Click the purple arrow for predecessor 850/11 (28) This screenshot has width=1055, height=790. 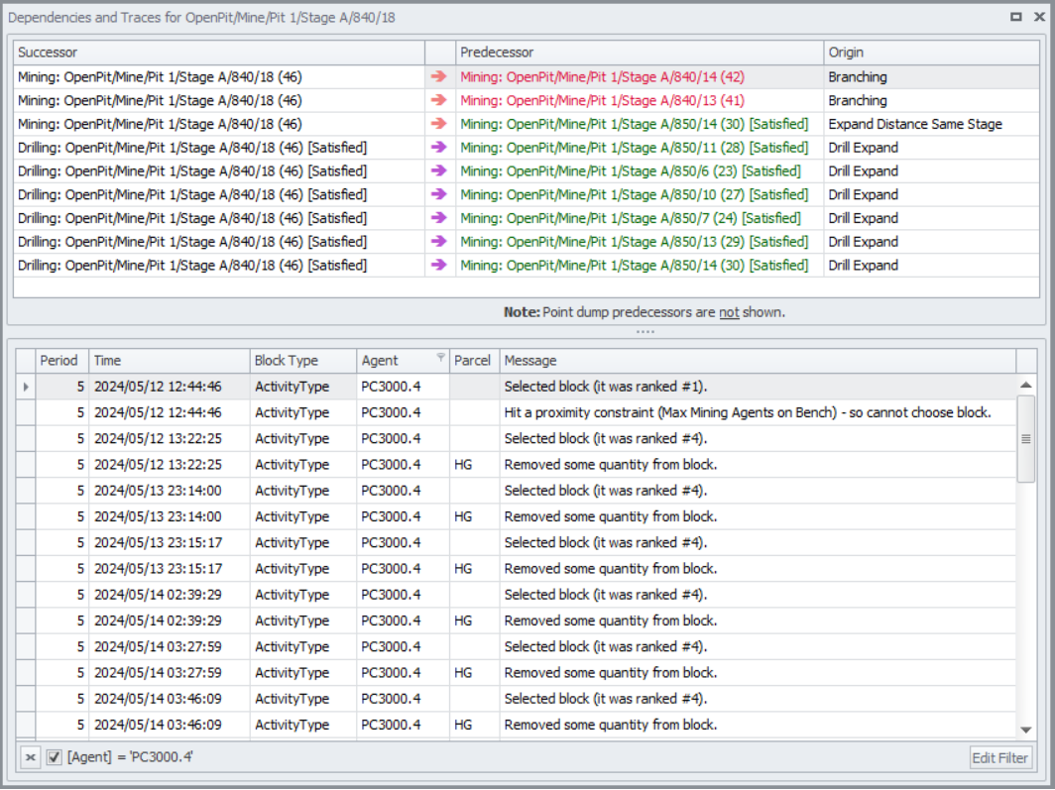pyautogui.click(x=439, y=148)
